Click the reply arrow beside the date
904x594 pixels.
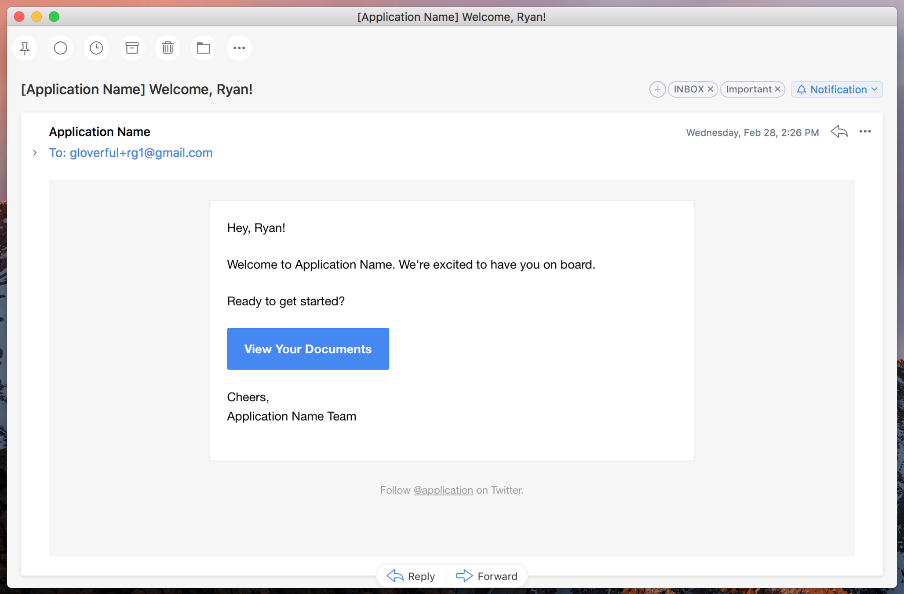[839, 132]
